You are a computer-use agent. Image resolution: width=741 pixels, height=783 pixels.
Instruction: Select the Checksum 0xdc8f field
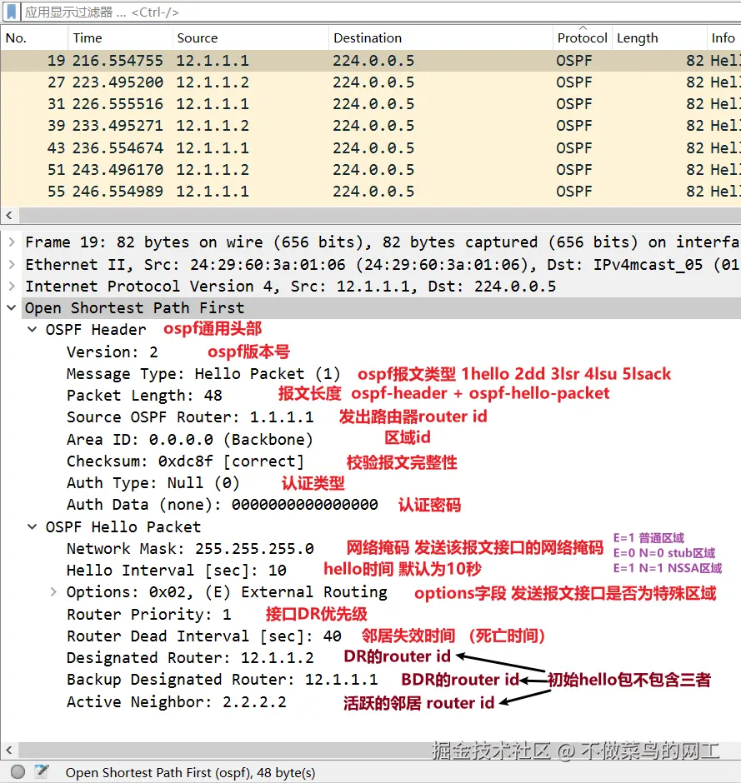[x=185, y=461]
